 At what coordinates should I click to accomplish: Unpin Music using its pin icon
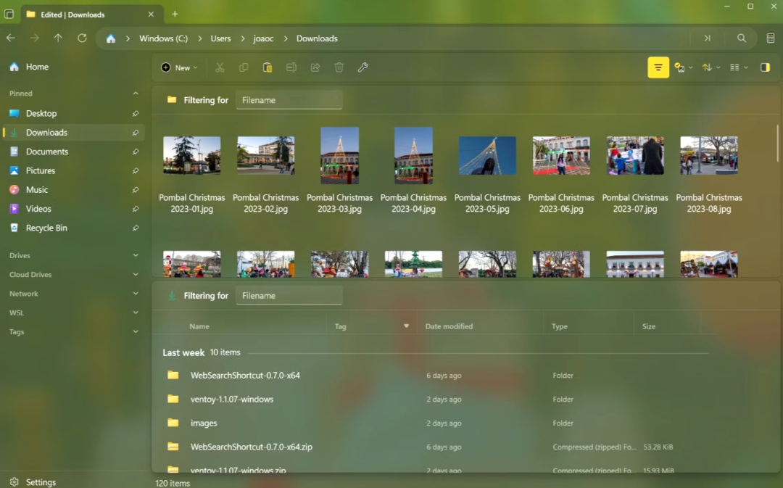(x=136, y=190)
